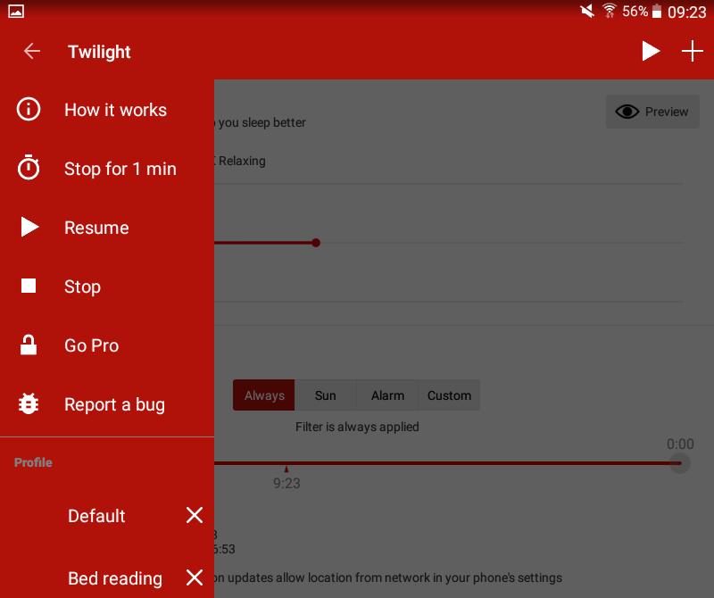Tap the padlock Go Pro icon

[29, 345]
